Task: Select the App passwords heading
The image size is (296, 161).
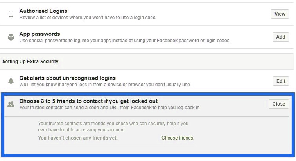Action: point(39,34)
